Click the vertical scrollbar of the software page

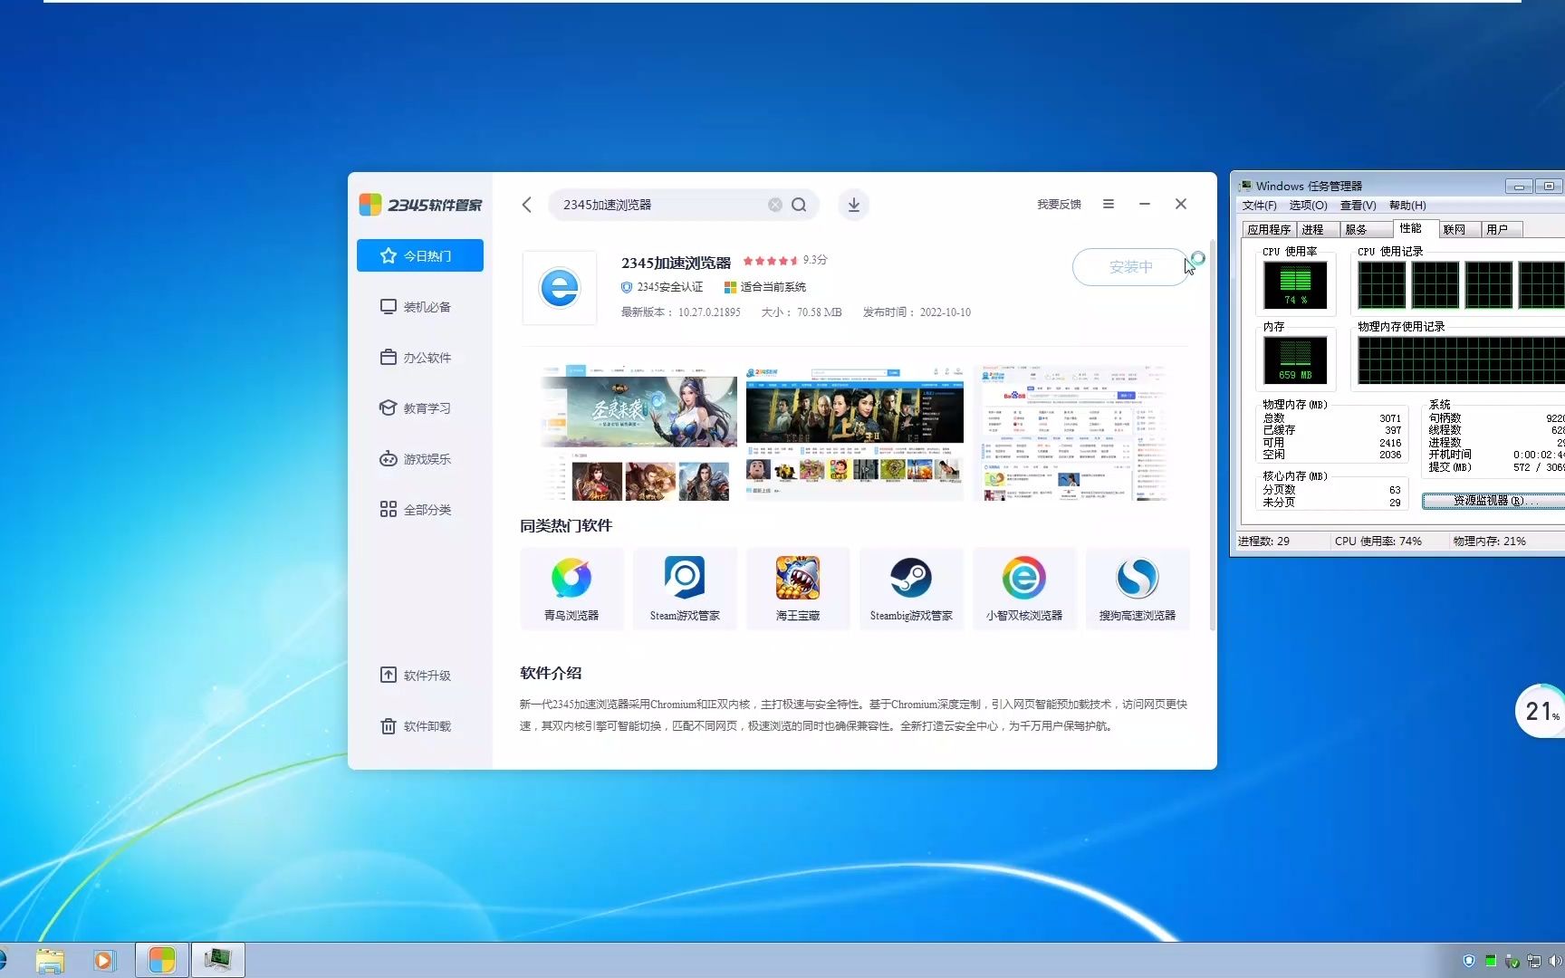tap(1212, 435)
